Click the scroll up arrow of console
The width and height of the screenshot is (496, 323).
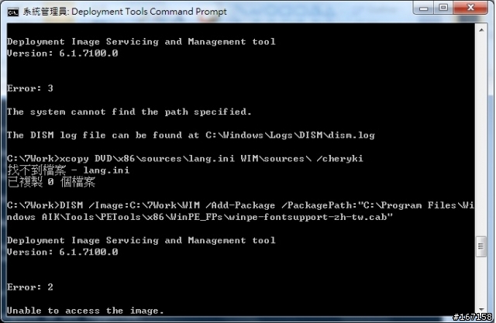pos(481,30)
